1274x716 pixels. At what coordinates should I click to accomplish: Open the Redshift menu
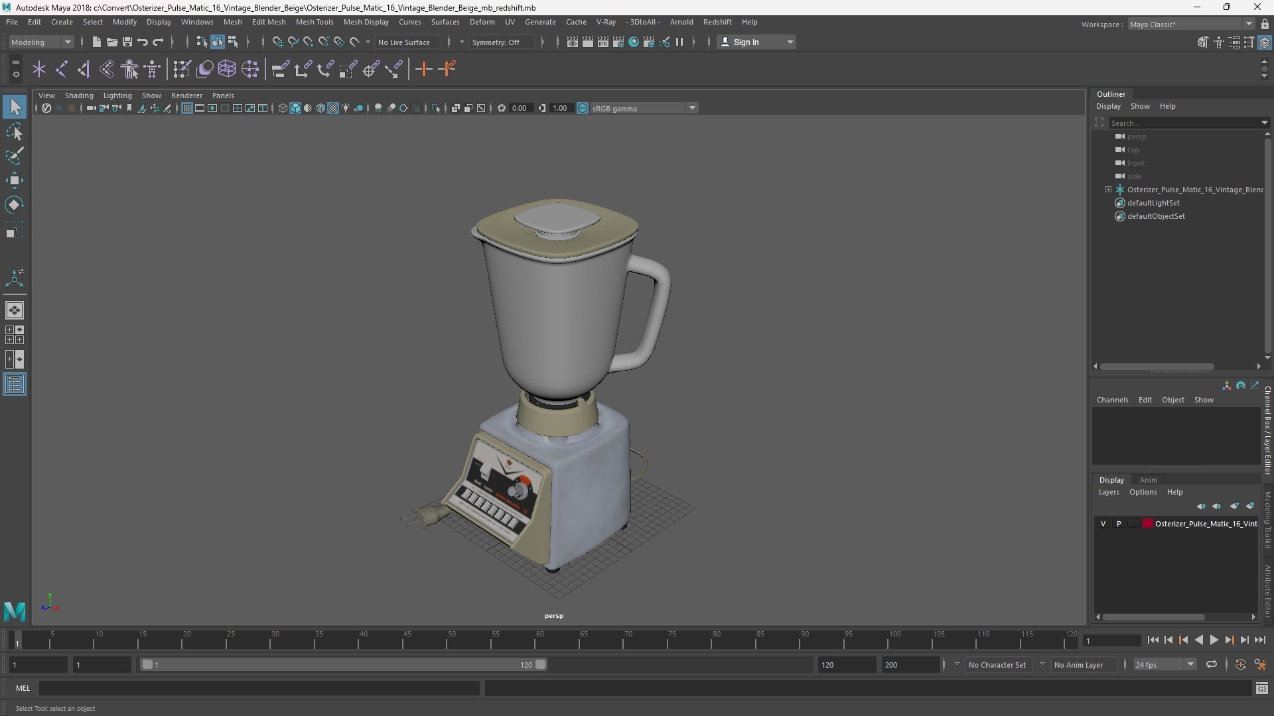pos(717,22)
